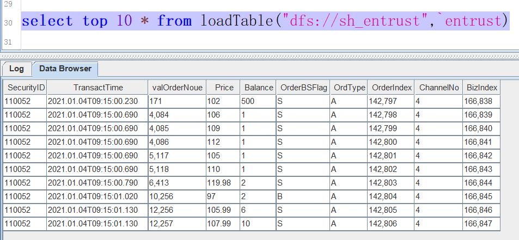The image size is (519, 240).
Task: Select the Balance cell showing 500
Action: (258, 101)
